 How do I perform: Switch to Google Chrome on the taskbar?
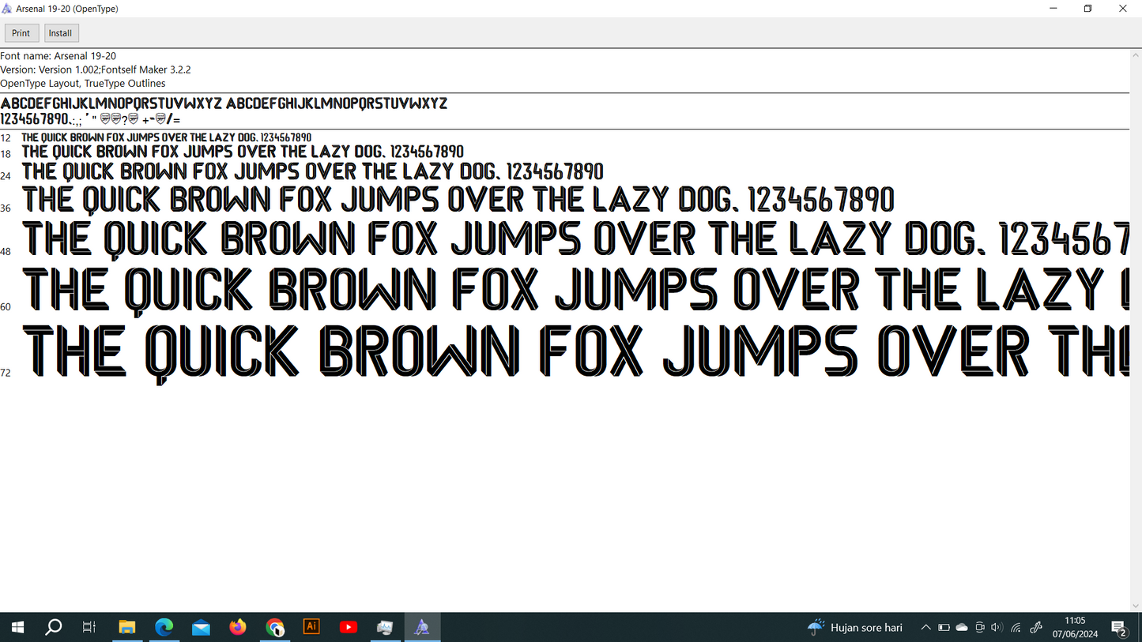274,627
